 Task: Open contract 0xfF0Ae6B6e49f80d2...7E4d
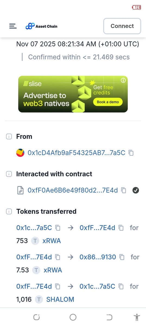coord(73,190)
